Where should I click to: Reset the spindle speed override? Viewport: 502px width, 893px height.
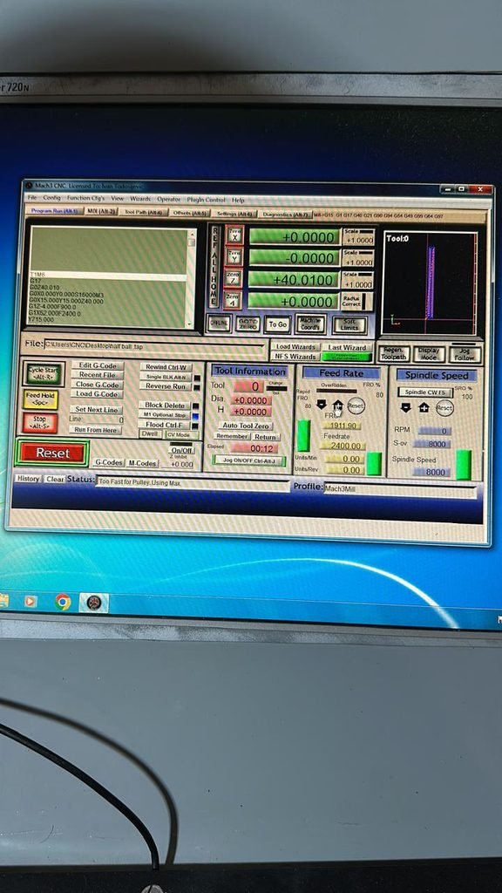point(444,408)
